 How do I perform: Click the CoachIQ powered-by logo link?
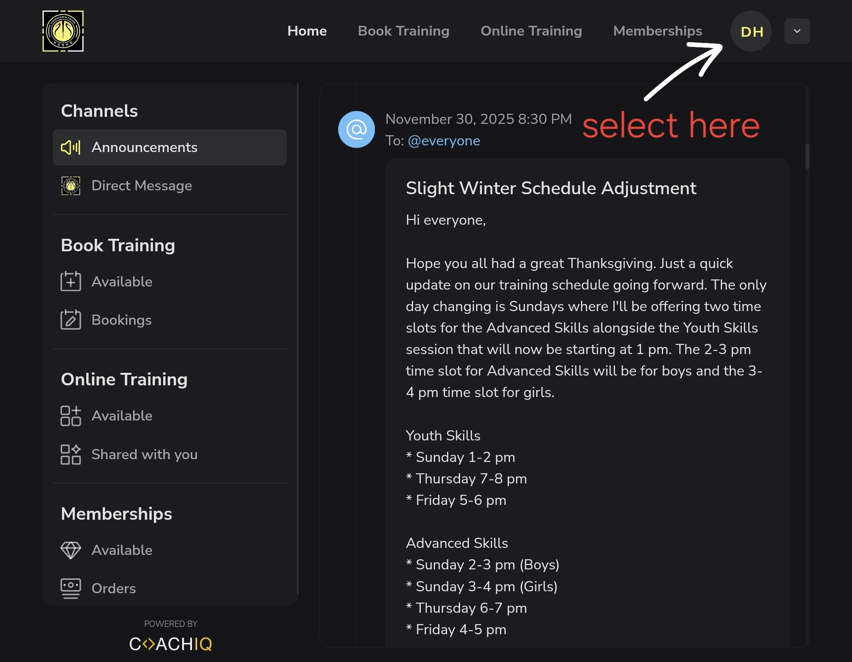tap(171, 644)
